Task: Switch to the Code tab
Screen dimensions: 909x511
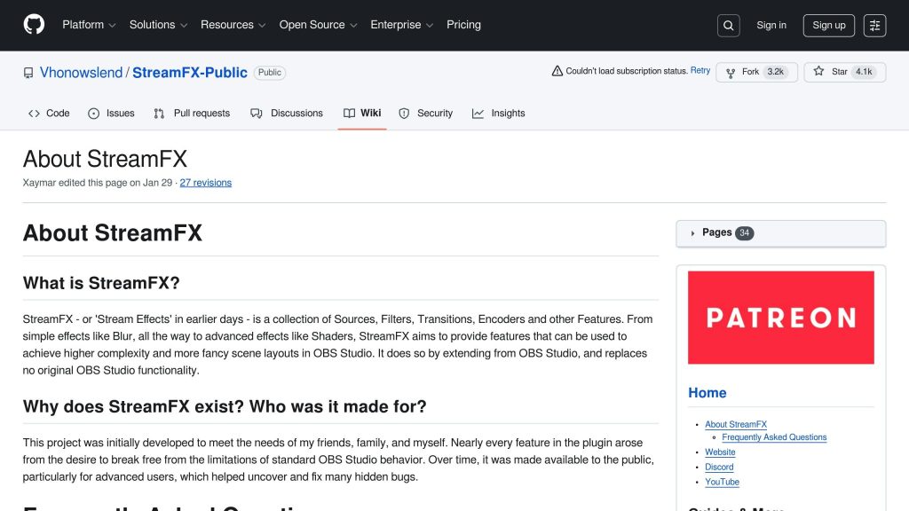Action: coord(49,113)
